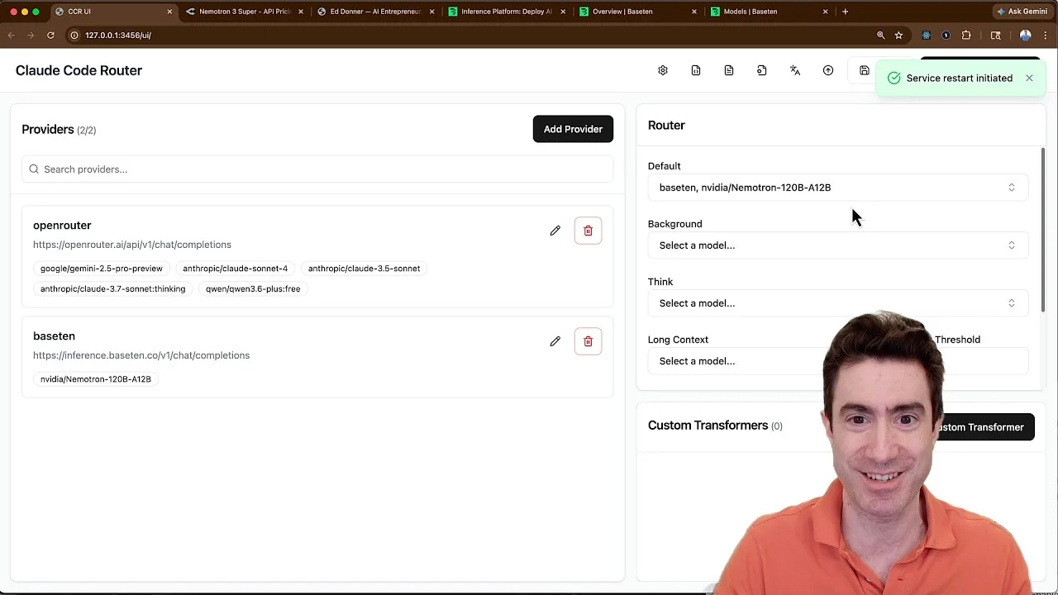Click the baseten nvidia/Nemotron-120B-A12B tag
The width and height of the screenshot is (1058, 595).
pyautogui.click(x=96, y=379)
